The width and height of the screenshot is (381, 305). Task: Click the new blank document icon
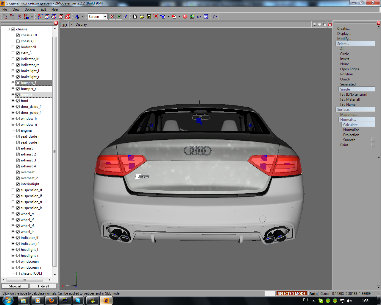click(x=135, y=17)
